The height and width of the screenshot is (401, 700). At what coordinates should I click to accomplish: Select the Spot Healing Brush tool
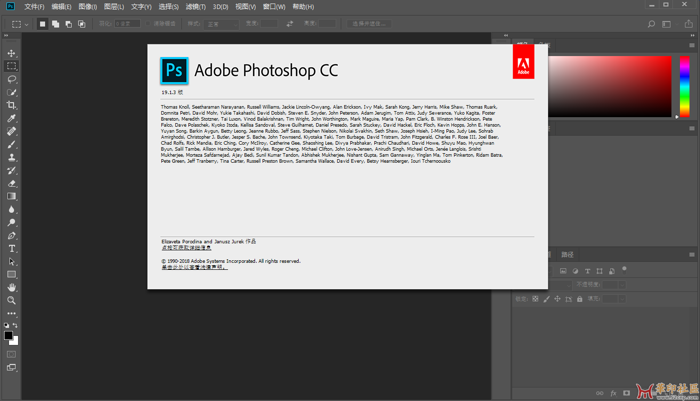click(11, 131)
